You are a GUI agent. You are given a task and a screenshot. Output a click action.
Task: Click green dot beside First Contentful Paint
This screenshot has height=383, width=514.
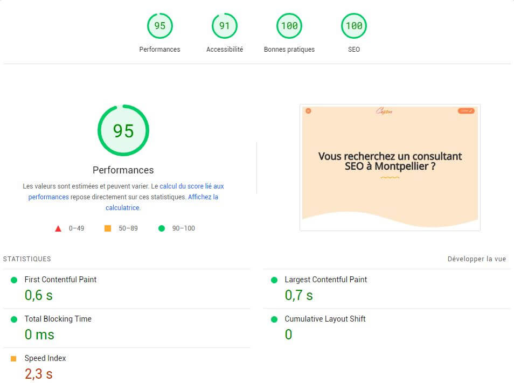click(x=13, y=280)
